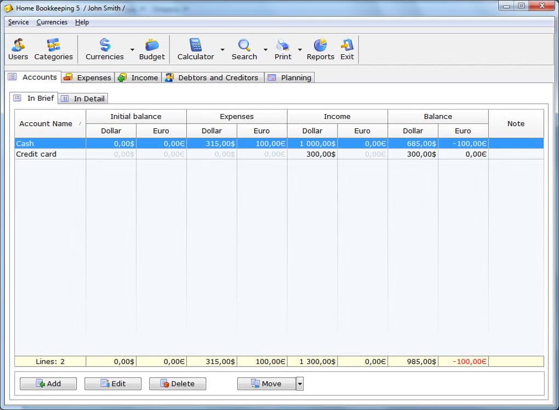Click 315,00$ in the Cash row
The height and width of the screenshot is (410, 559).
(220, 143)
